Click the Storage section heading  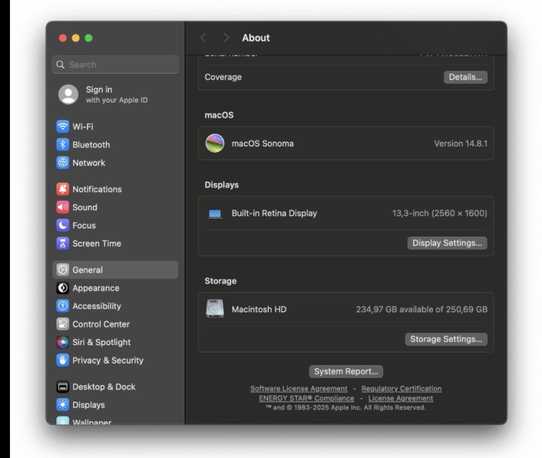coord(221,281)
